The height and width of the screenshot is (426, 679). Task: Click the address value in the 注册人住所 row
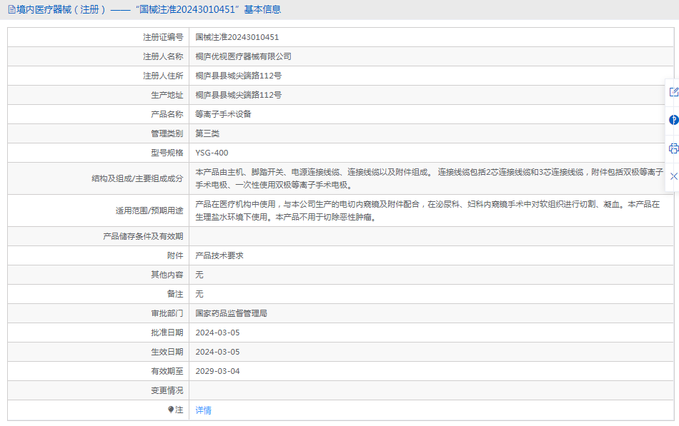(239, 76)
